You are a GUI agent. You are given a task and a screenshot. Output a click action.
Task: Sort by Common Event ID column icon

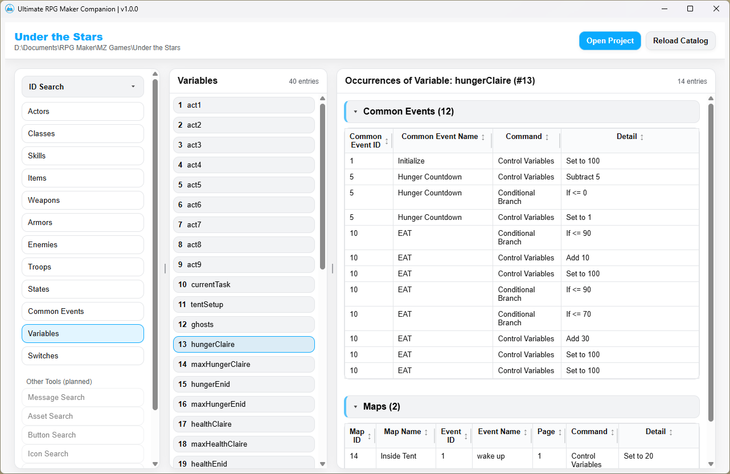pos(387,141)
